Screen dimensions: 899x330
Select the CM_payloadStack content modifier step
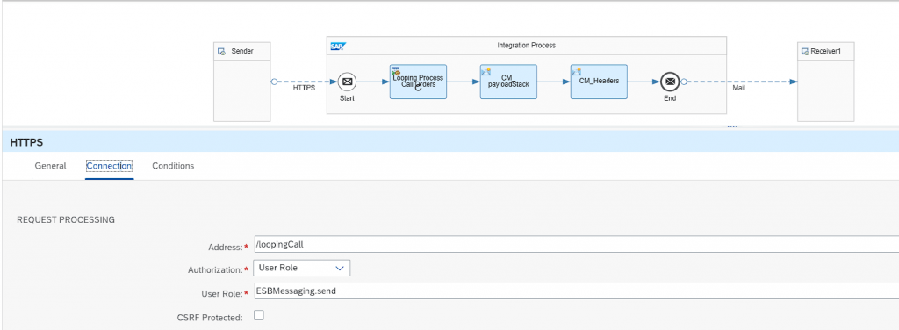pyautogui.click(x=508, y=82)
